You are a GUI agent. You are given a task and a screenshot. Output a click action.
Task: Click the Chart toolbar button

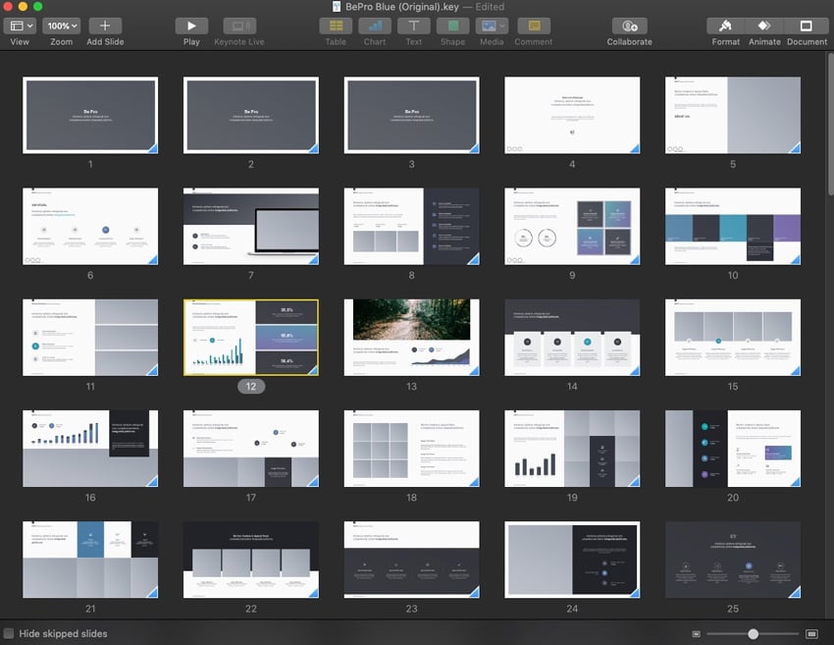(375, 27)
